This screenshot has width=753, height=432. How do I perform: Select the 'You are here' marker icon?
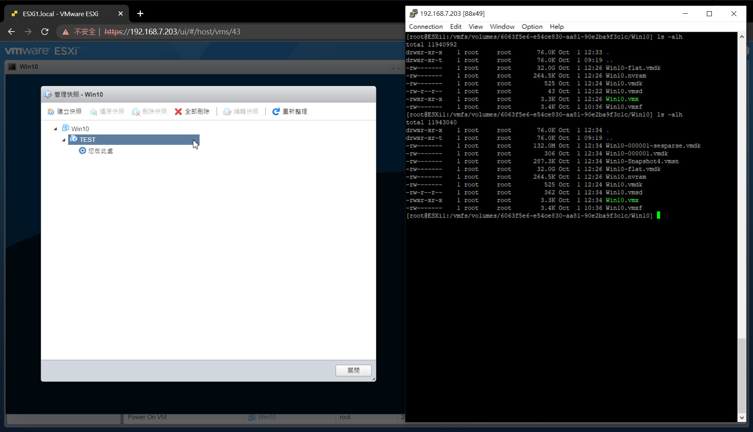82,150
